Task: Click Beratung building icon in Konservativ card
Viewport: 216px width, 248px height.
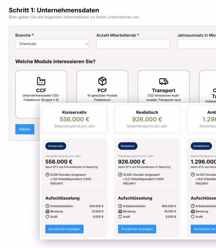Action: pos(47,211)
